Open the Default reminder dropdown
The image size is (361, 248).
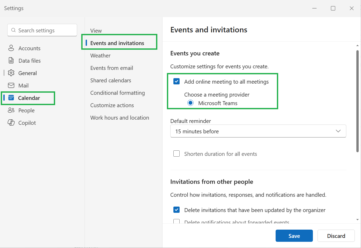click(x=258, y=131)
